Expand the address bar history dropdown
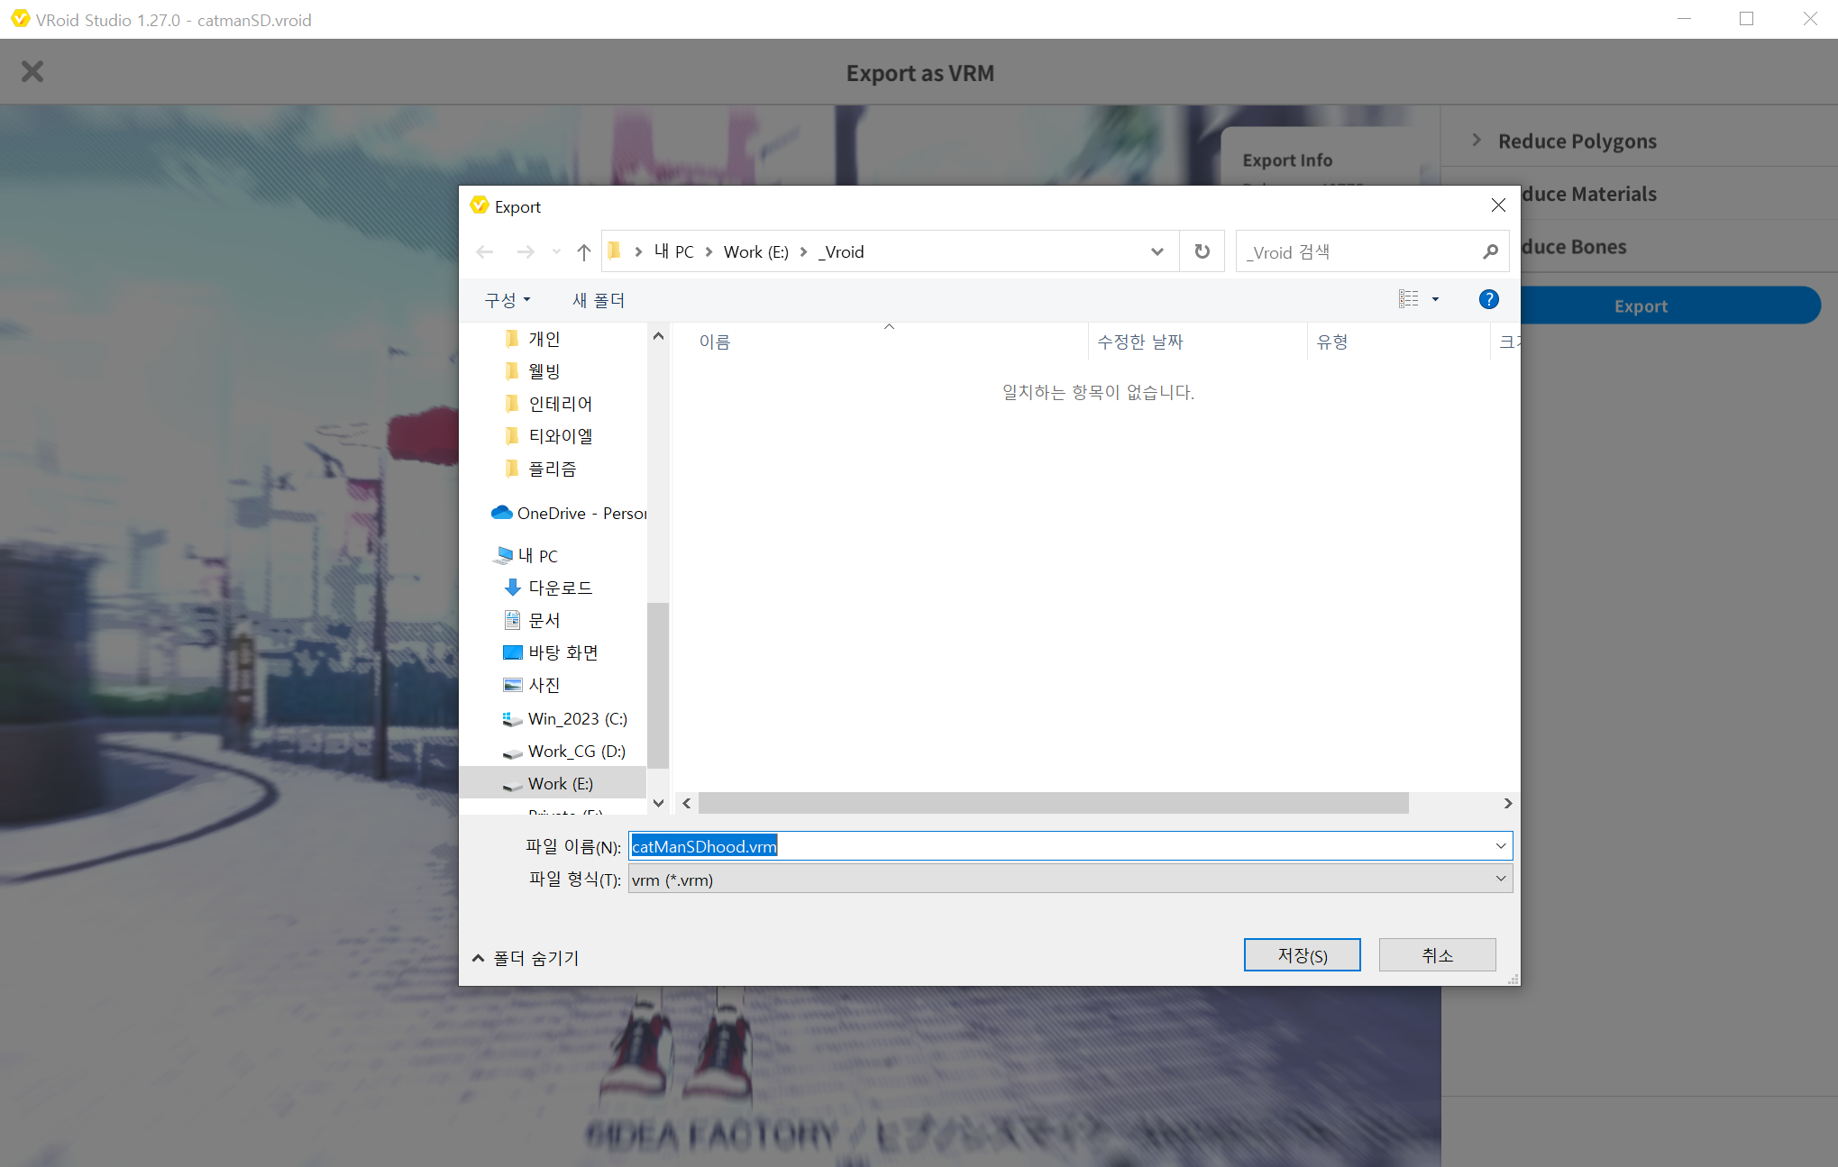 1157,252
